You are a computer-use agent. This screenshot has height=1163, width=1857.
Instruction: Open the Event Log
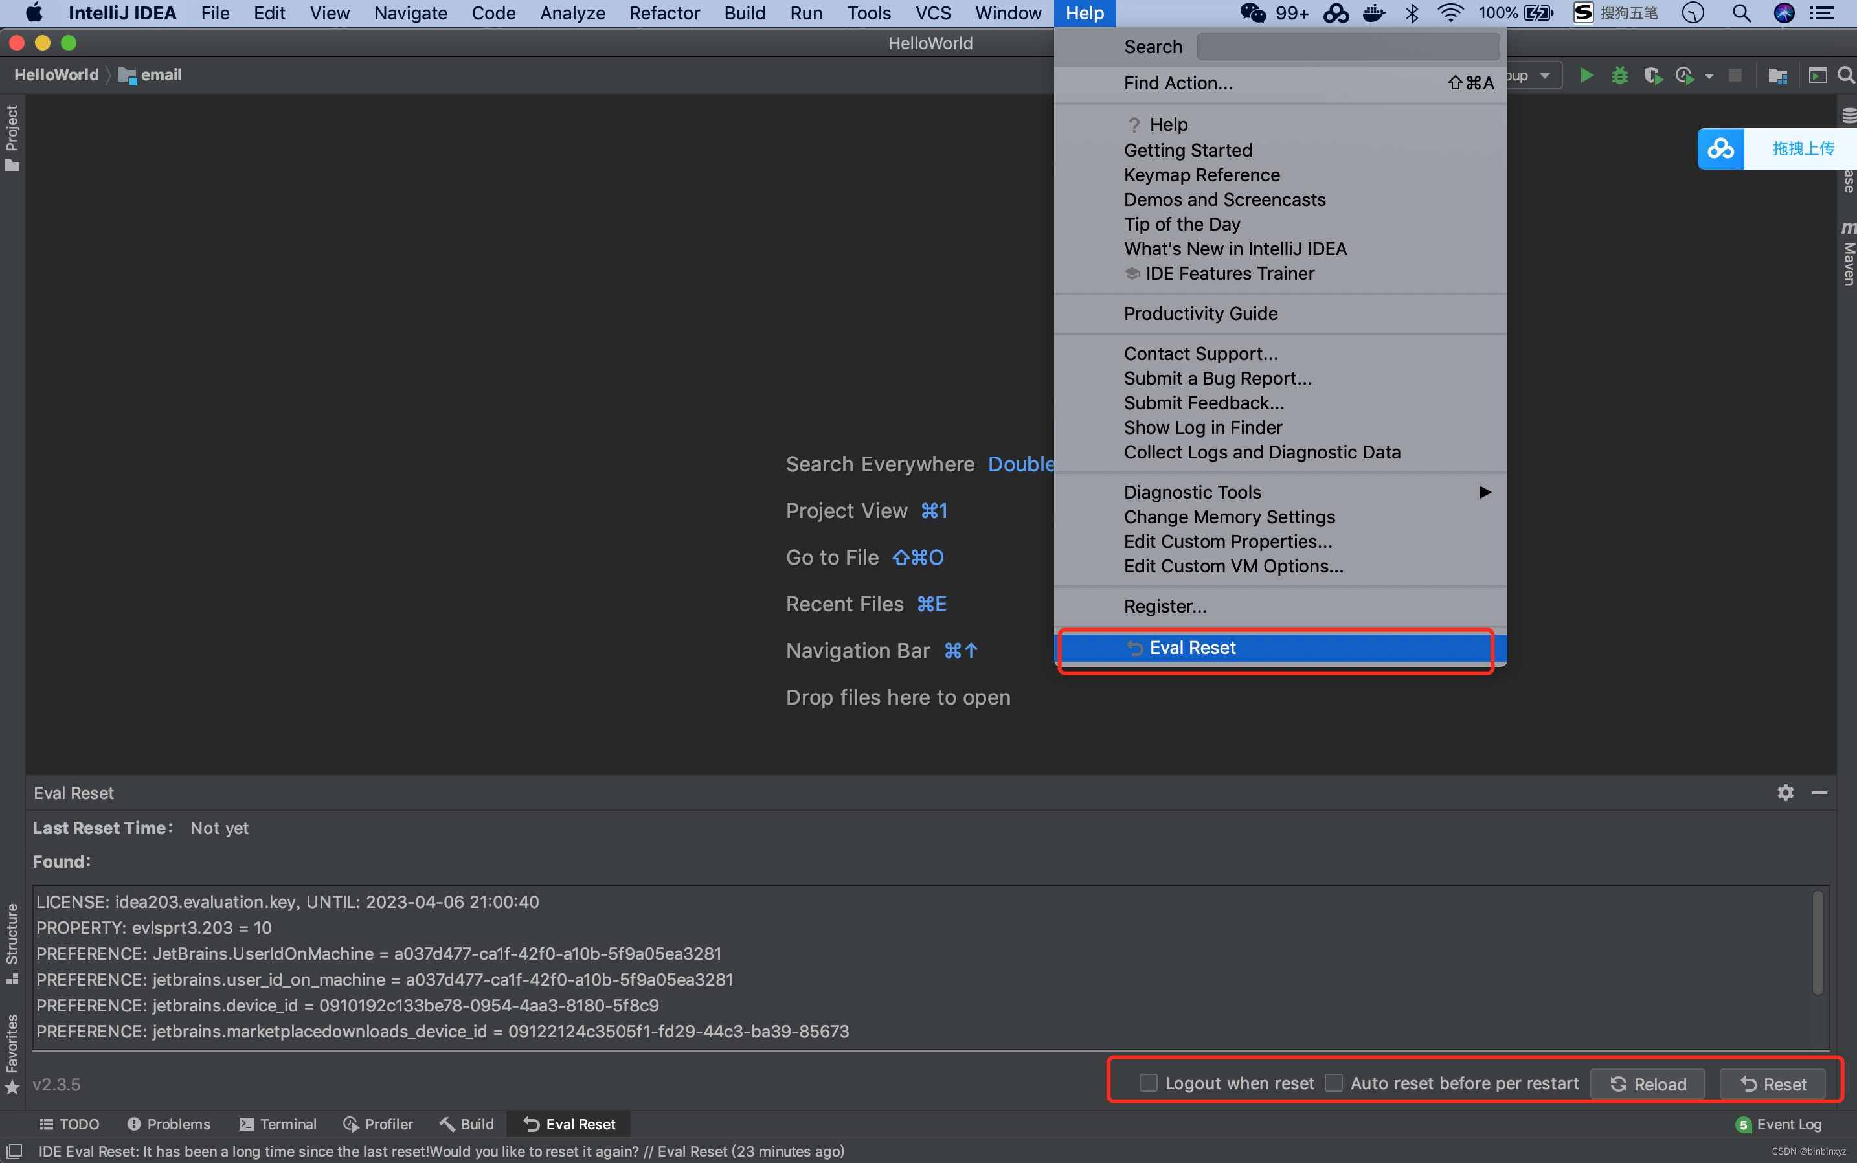(x=1779, y=1125)
